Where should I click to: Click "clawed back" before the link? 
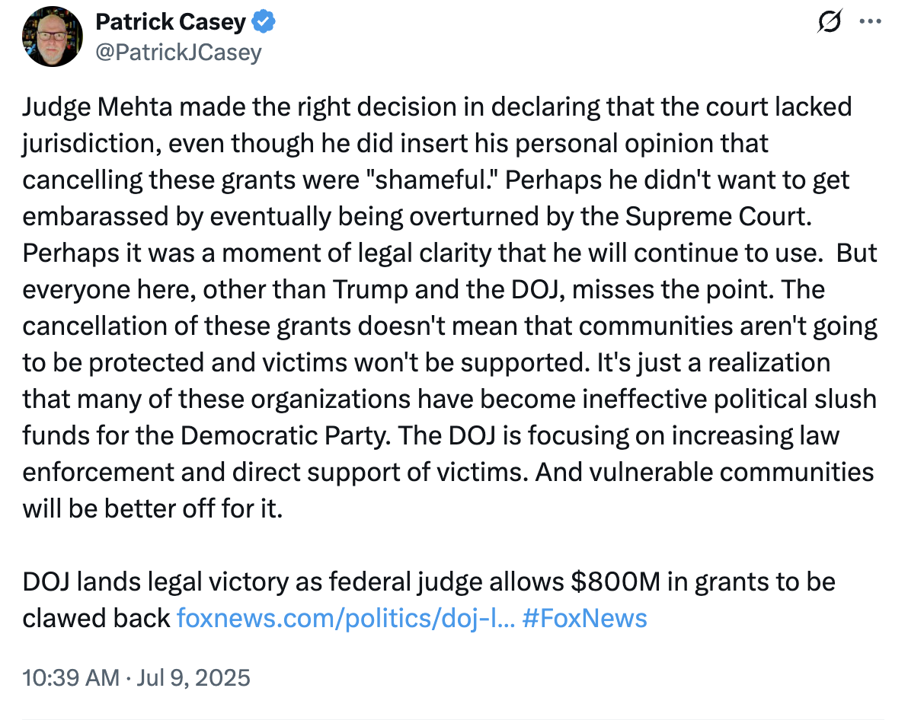click(x=96, y=618)
